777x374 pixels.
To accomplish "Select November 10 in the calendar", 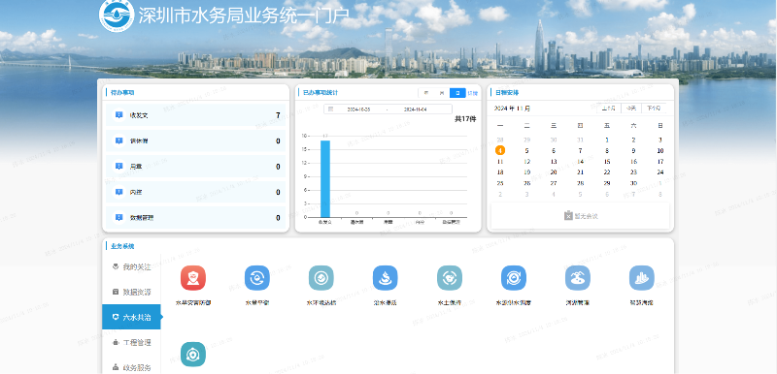I will click(x=660, y=151).
